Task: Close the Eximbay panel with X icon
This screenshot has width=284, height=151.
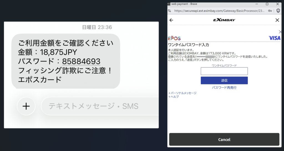Action: pyautogui.click(x=277, y=20)
